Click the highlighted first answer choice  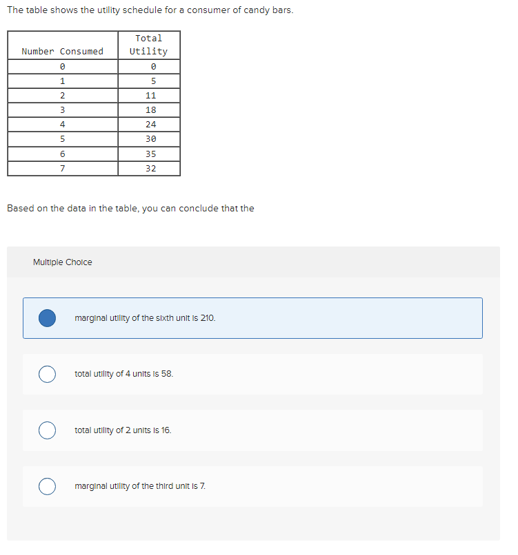click(x=207, y=317)
